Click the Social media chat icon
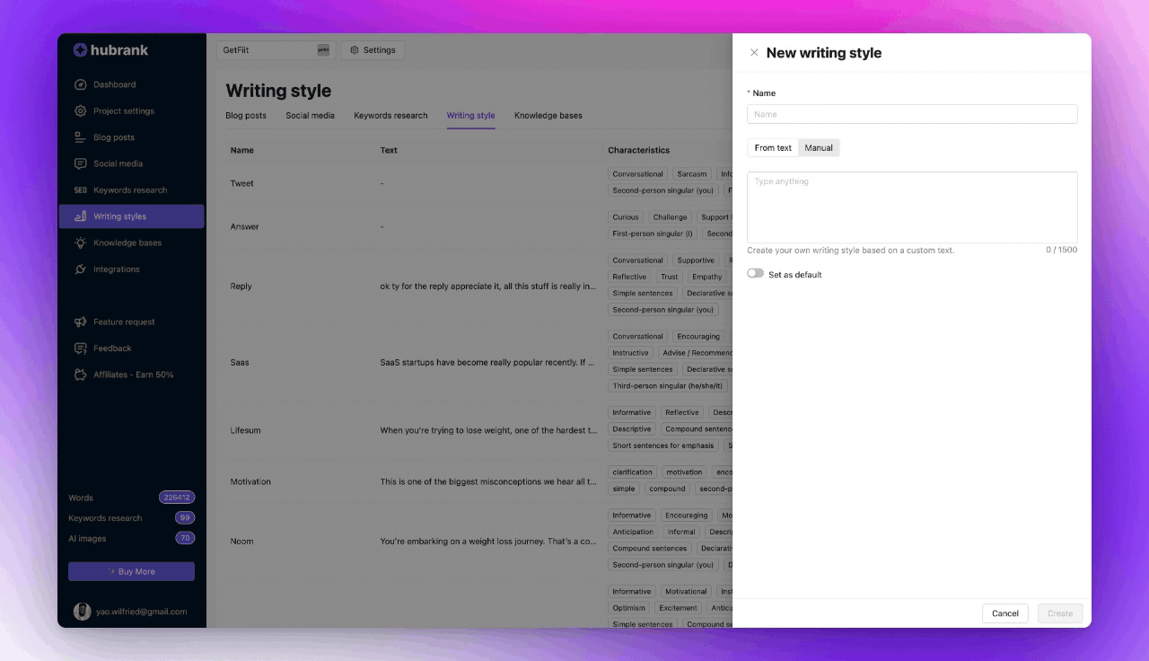This screenshot has width=1149, height=661. pos(81,163)
